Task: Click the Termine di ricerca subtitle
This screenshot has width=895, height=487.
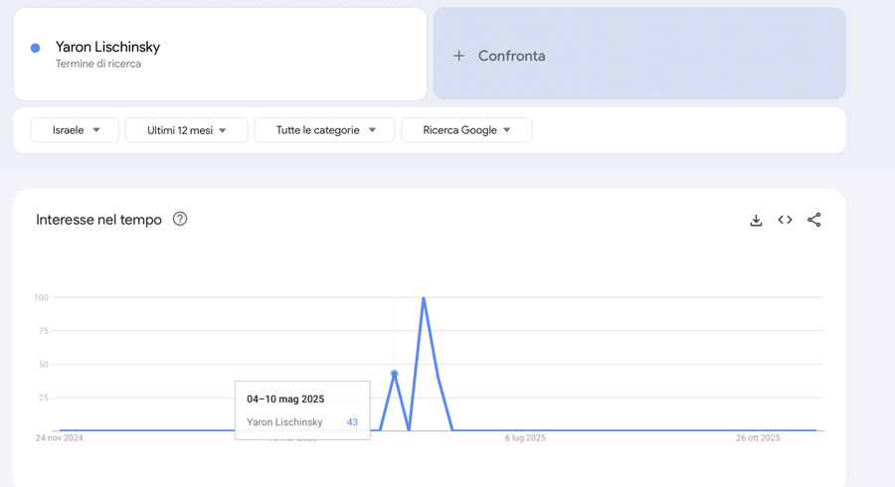Action: (x=98, y=64)
